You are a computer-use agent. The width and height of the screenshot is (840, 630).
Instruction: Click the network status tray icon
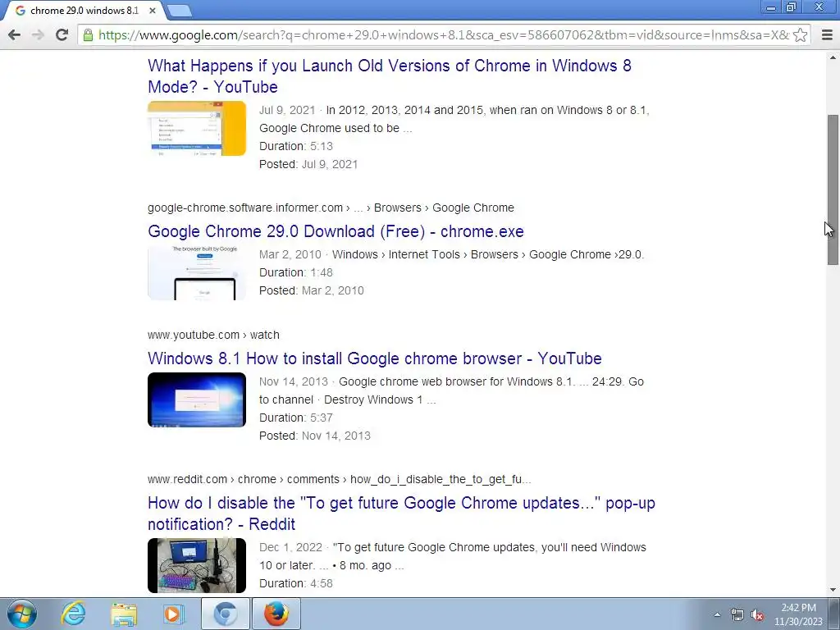[737, 614]
